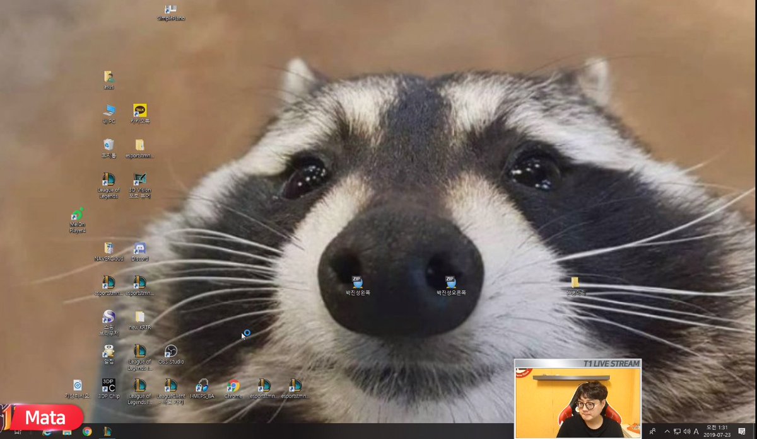Open esportstmn shortcut right next to Chrome

pyautogui.click(x=264, y=389)
